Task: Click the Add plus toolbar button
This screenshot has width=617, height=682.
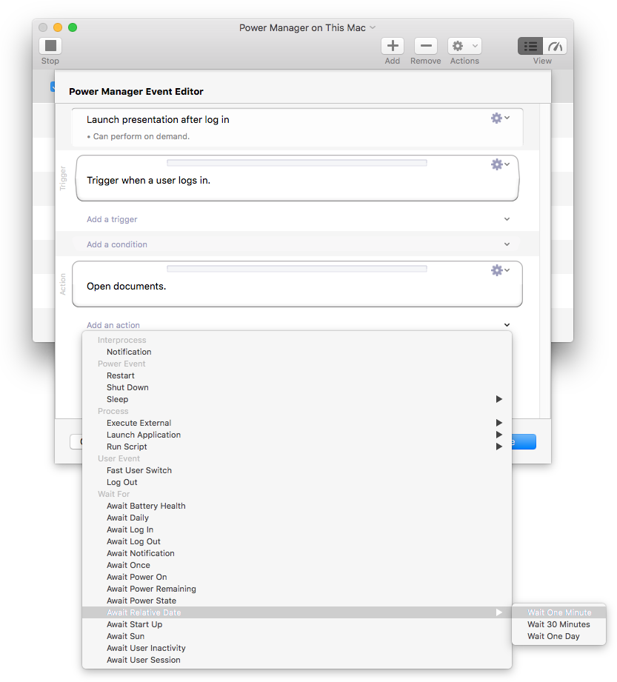Action: coord(393,46)
